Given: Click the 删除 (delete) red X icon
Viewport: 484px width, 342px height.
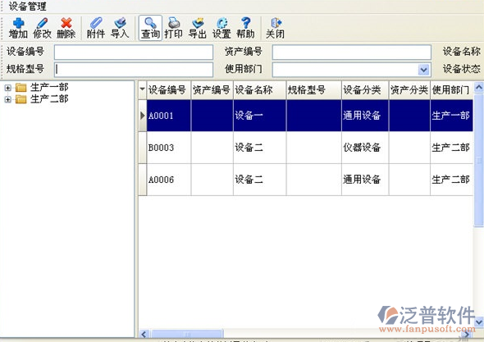Looking at the screenshot, I should (66, 23).
